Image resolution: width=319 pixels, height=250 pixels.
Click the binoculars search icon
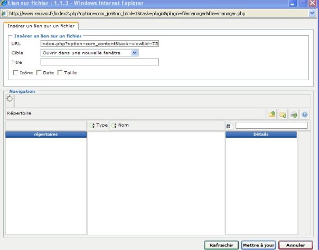tap(229, 126)
